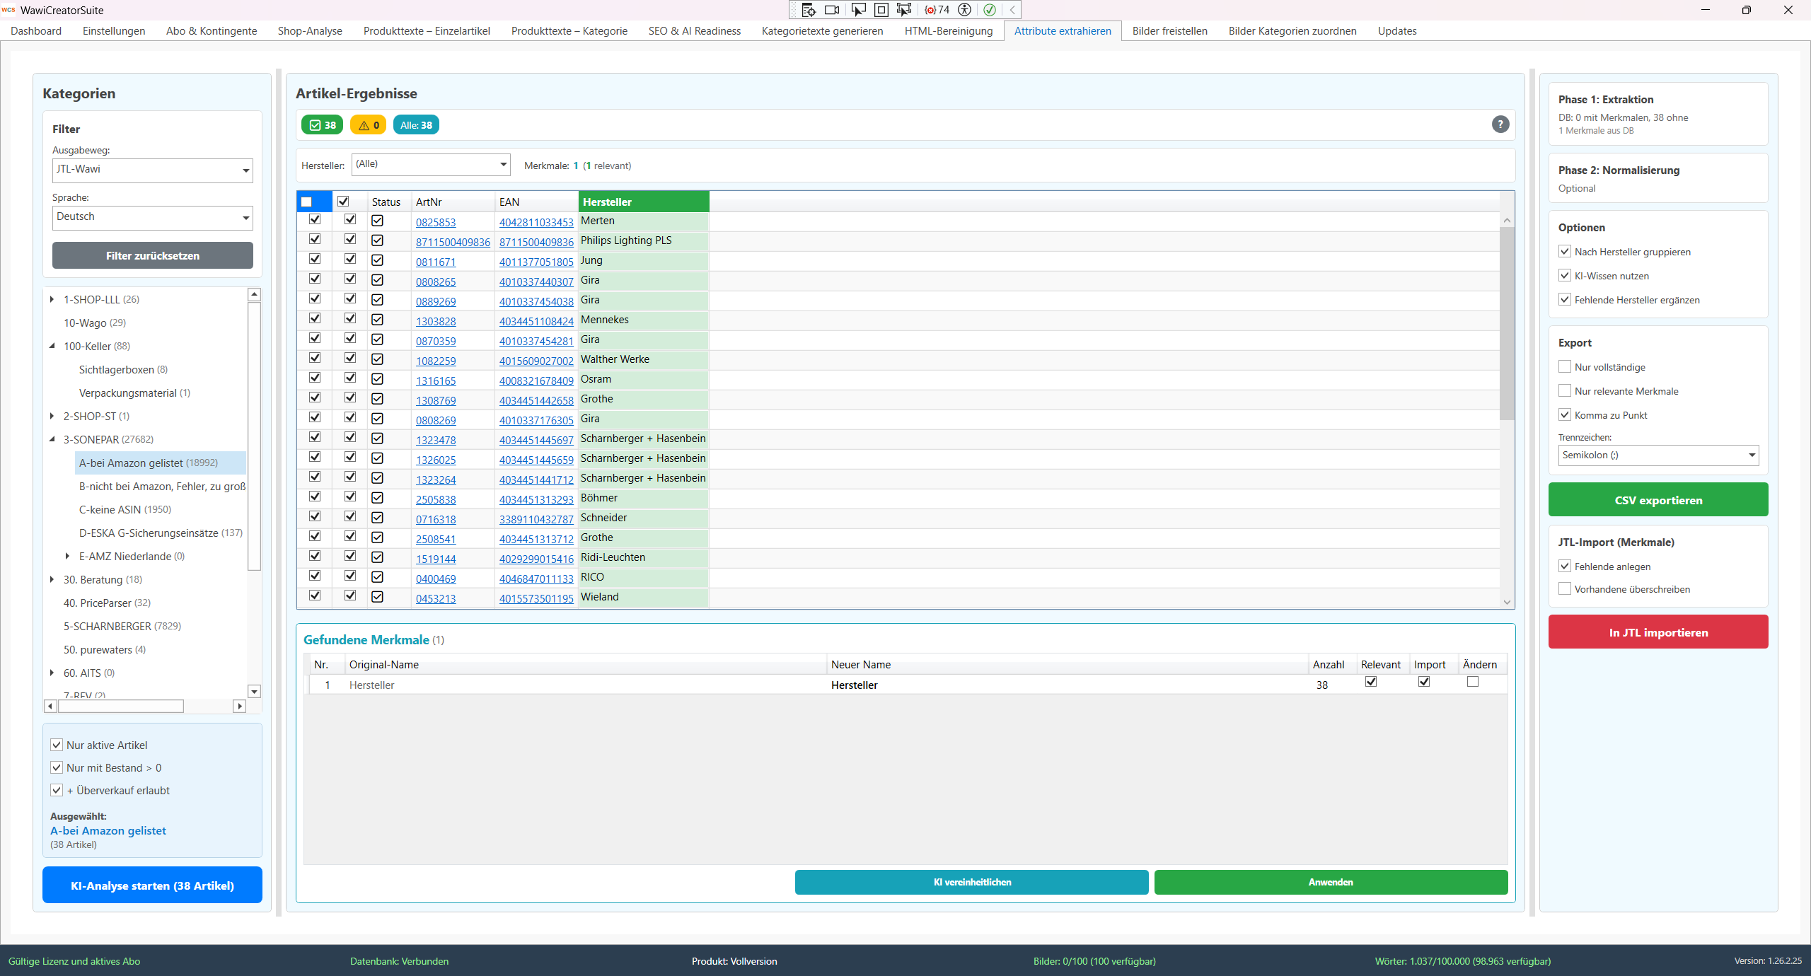Click Filter zurücksetzen button

tap(153, 255)
